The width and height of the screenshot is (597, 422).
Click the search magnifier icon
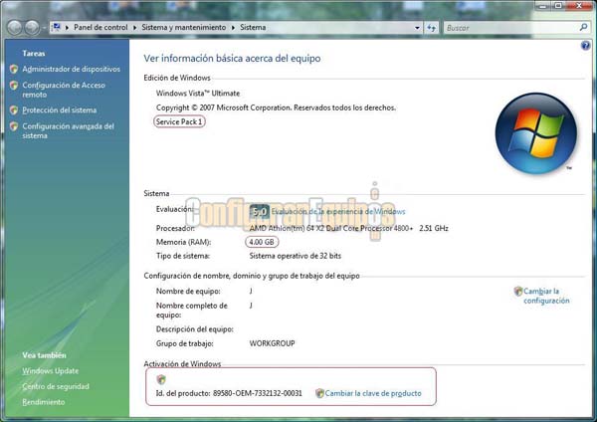(x=583, y=27)
